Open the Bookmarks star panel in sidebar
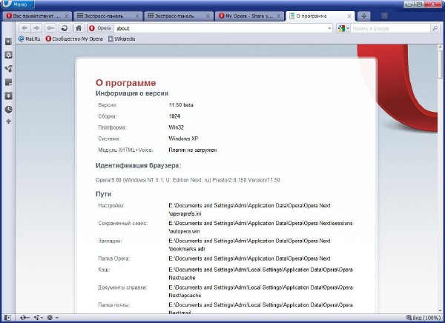The image size is (445, 323). [8, 41]
